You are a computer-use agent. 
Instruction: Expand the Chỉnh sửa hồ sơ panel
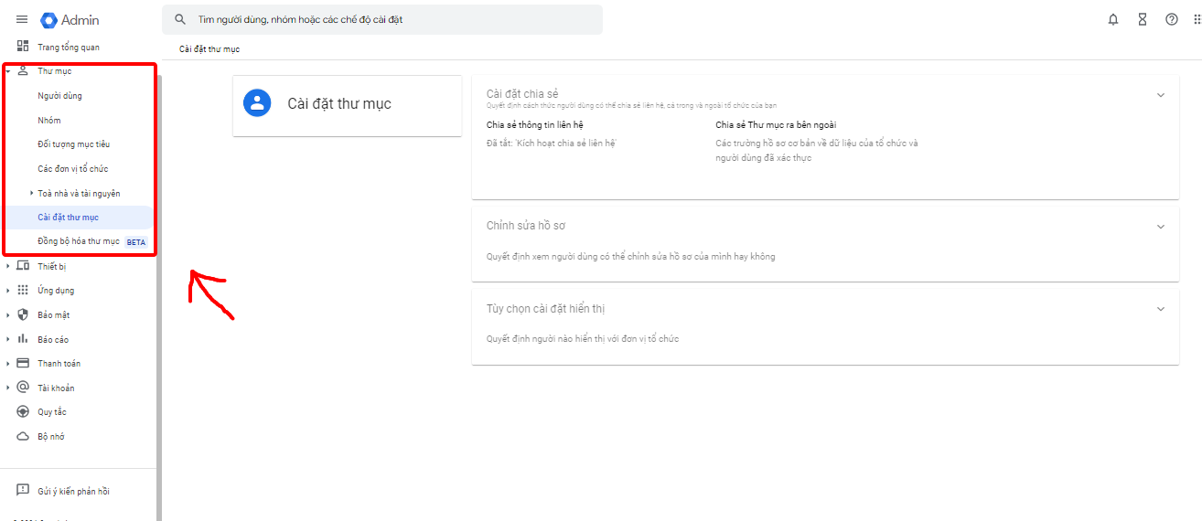1161,227
